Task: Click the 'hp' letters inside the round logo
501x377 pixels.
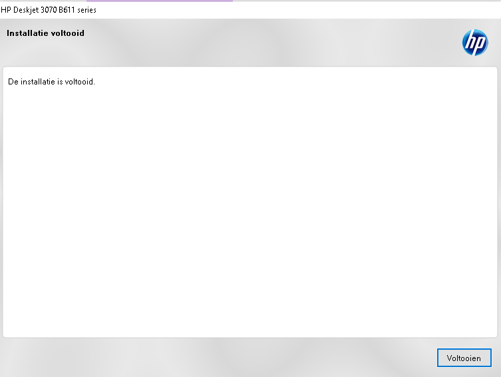Action: click(475, 43)
